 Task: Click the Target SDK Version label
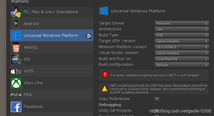click(117, 41)
